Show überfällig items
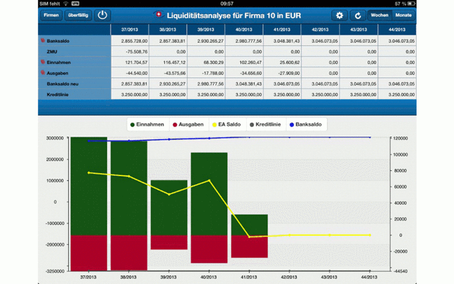 pos(78,15)
